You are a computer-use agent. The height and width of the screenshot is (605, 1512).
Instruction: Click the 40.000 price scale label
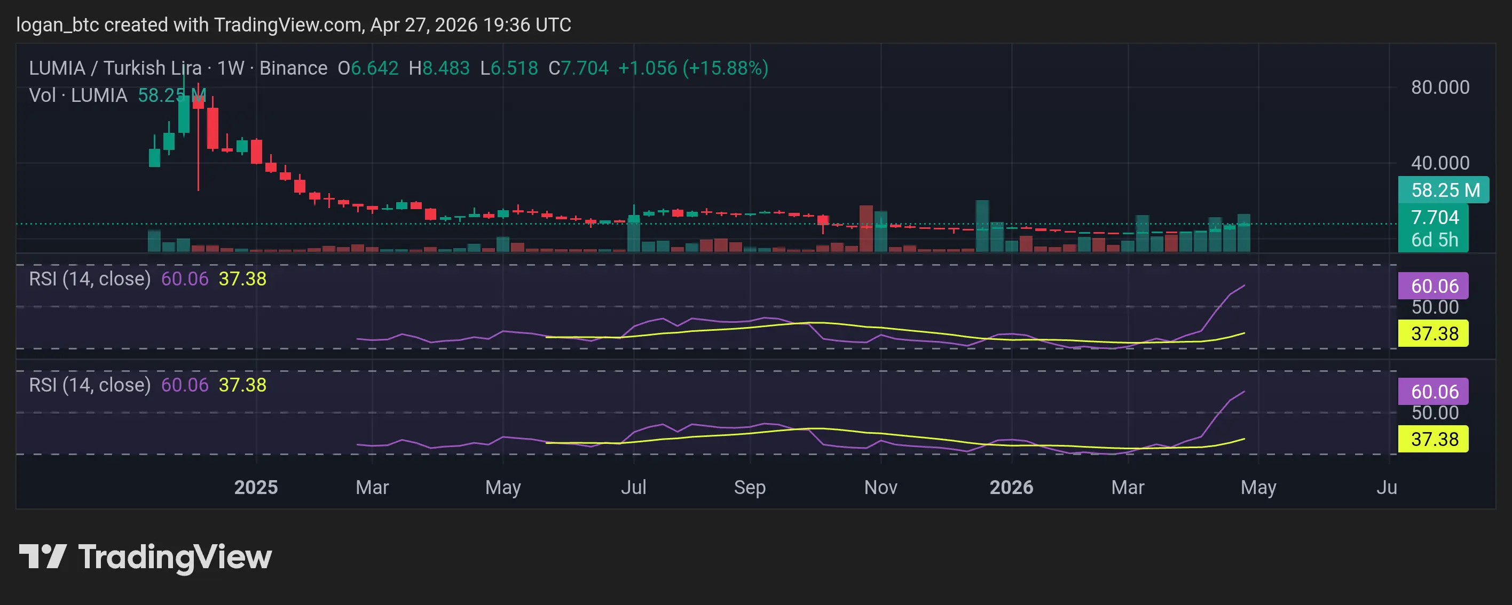1440,163
